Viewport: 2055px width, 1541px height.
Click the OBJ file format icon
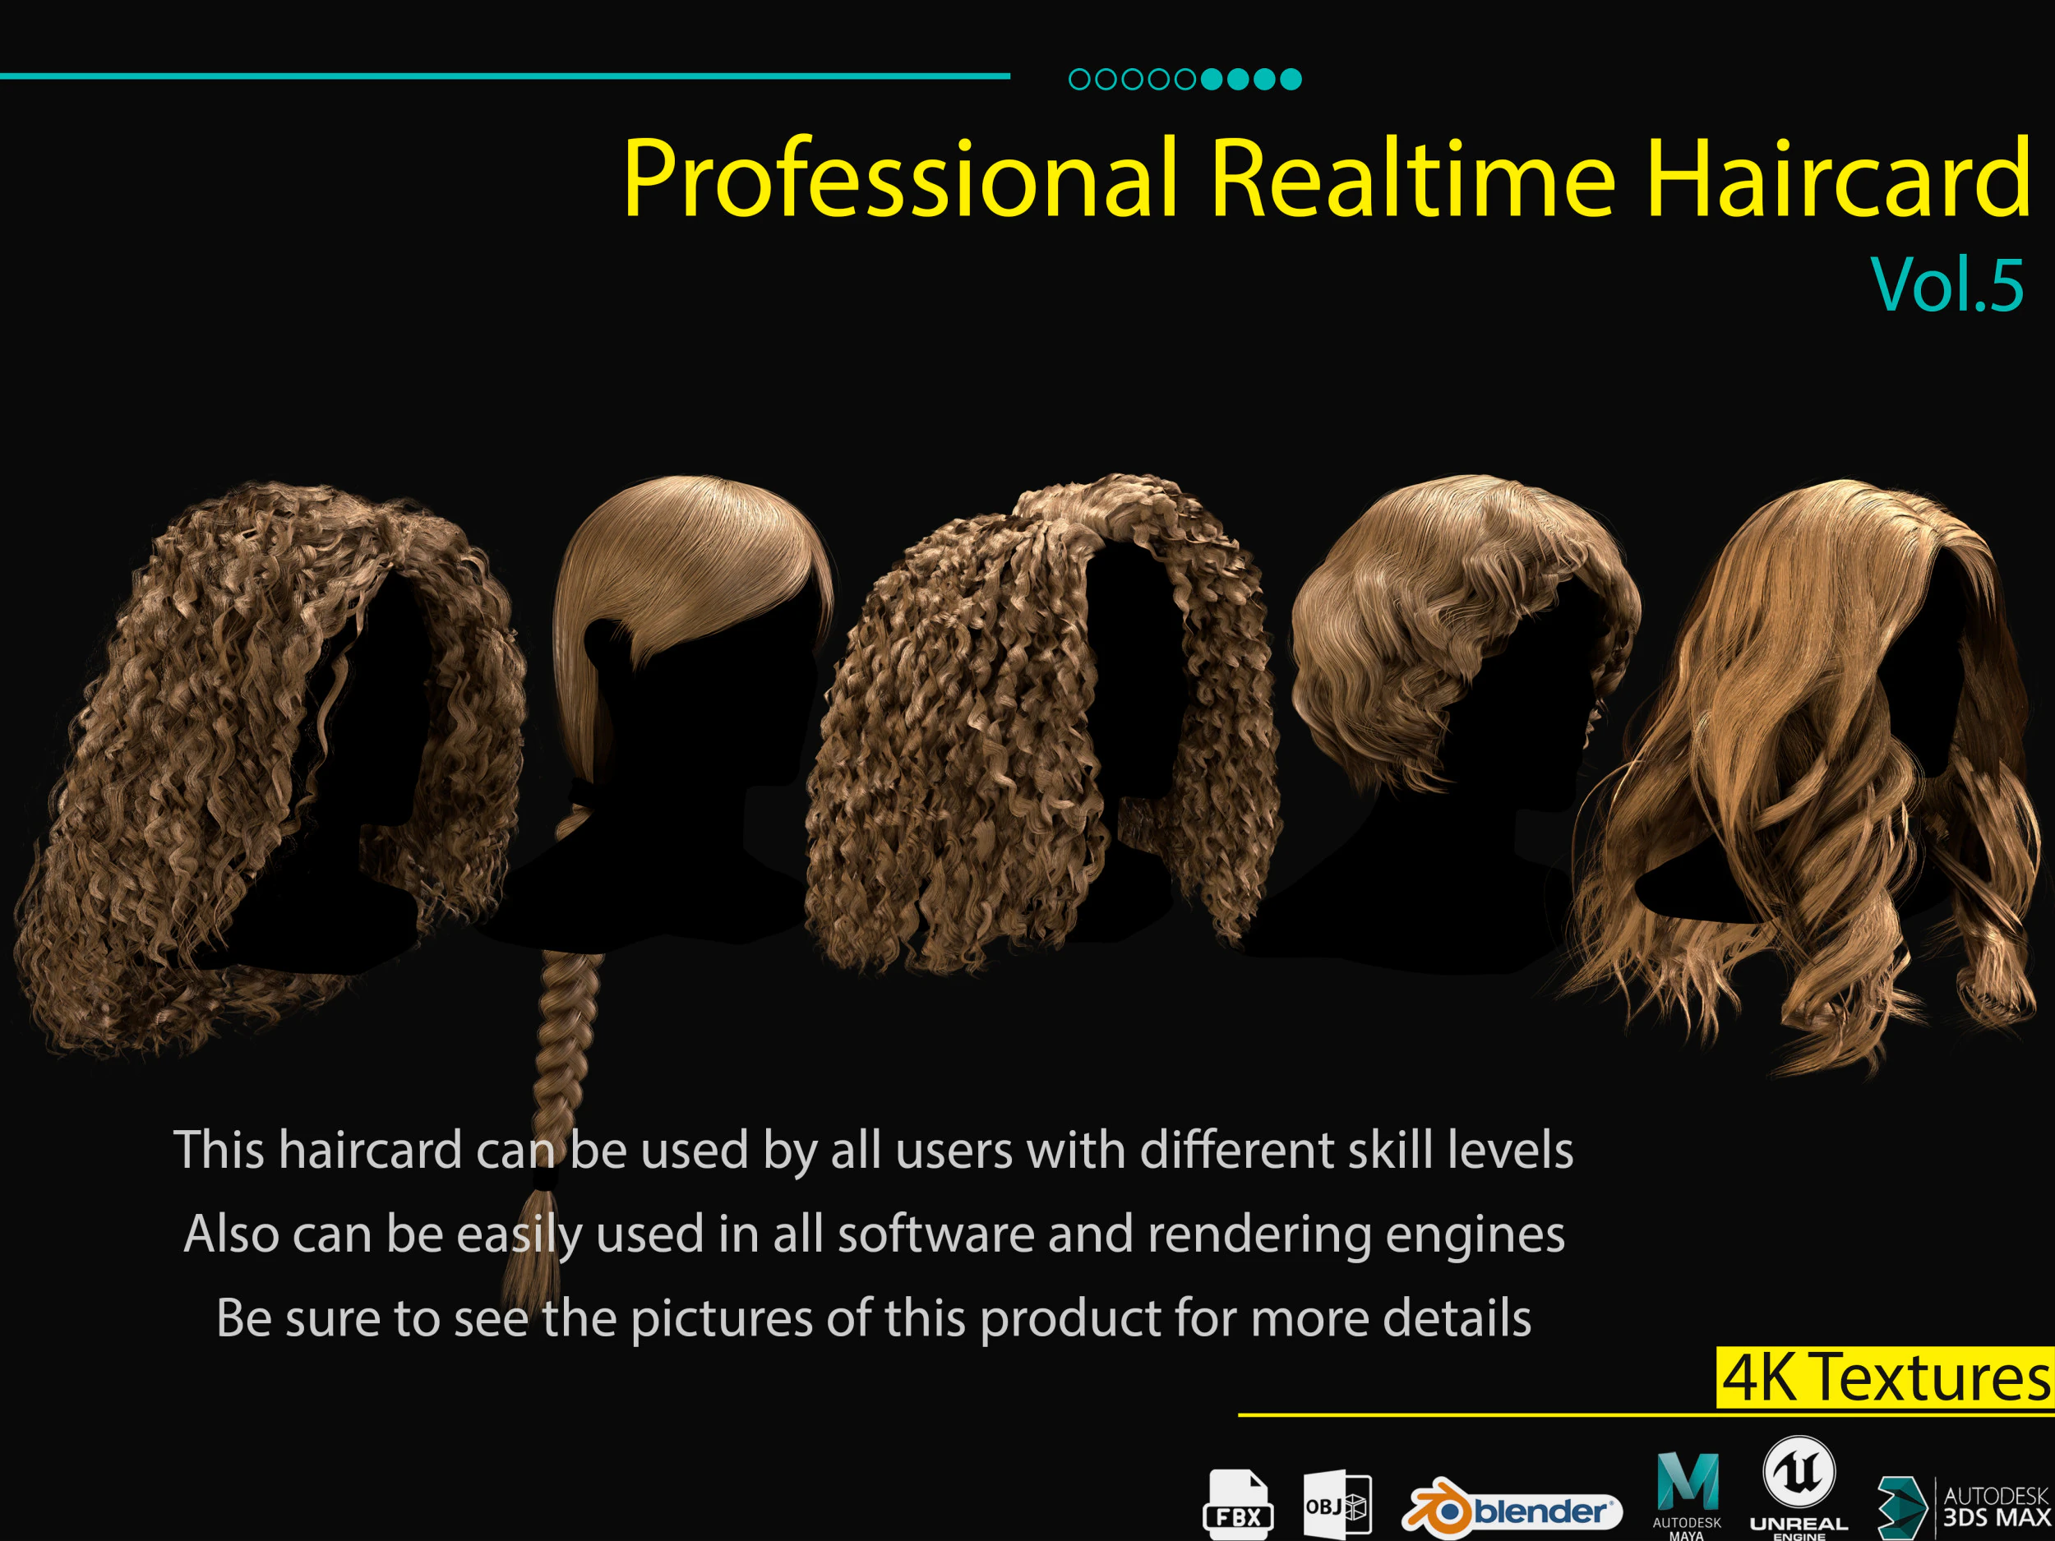[1337, 1504]
